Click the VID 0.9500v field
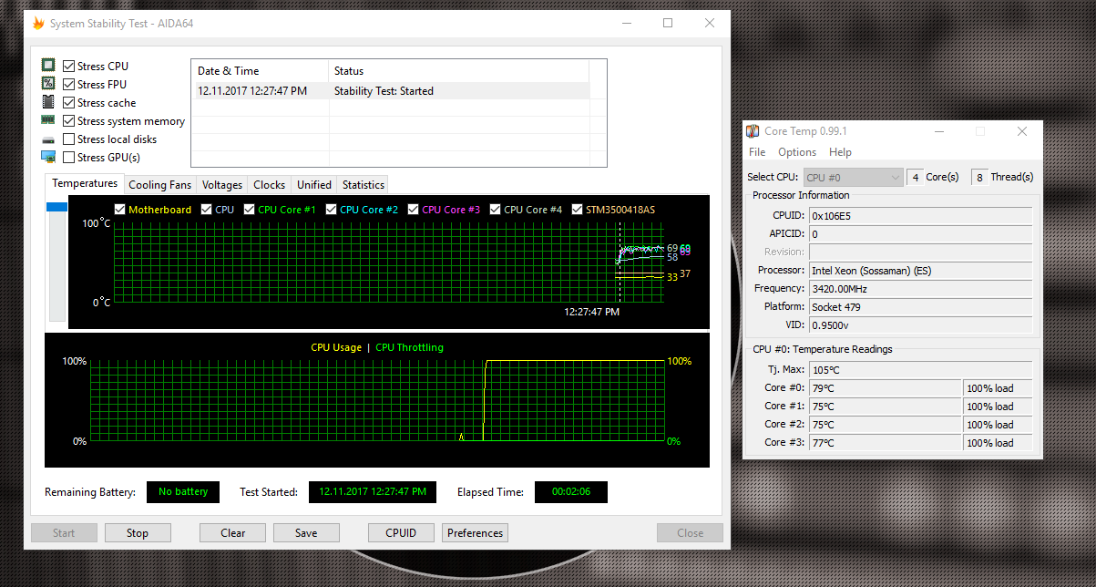Image resolution: width=1096 pixels, height=587 pixels. (x=920, y=325)
